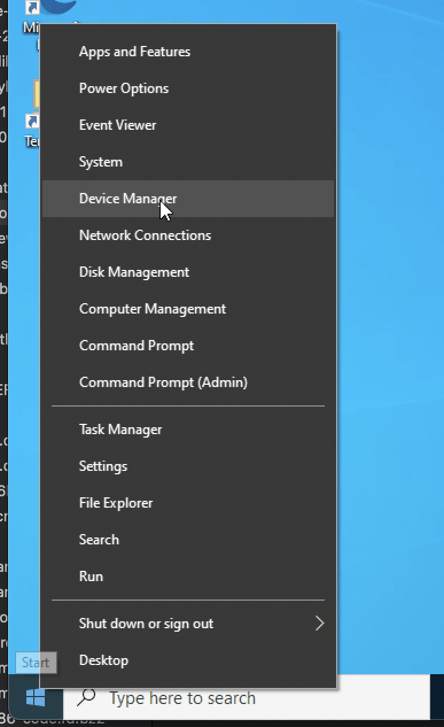Image resolution: width=444 pixels, height=727 pixels.
Task: Select the plain Command Prompt entry
Action: [188, 346]
